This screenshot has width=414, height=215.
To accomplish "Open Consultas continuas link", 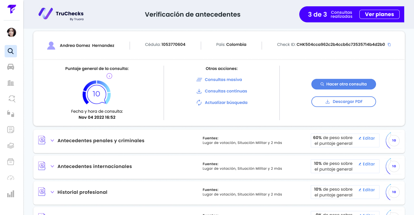I will click(x=226, y=91).
